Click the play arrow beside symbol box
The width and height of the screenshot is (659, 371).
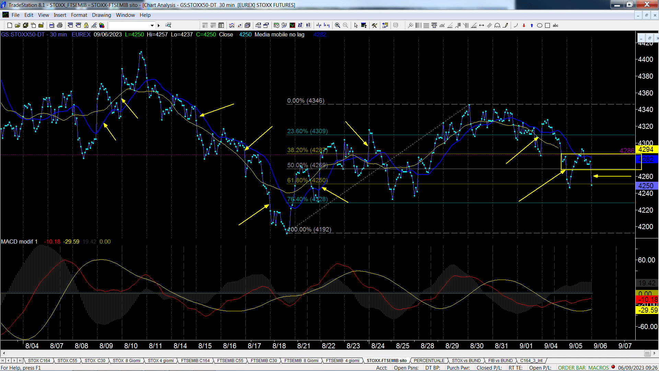click(159, 25)
